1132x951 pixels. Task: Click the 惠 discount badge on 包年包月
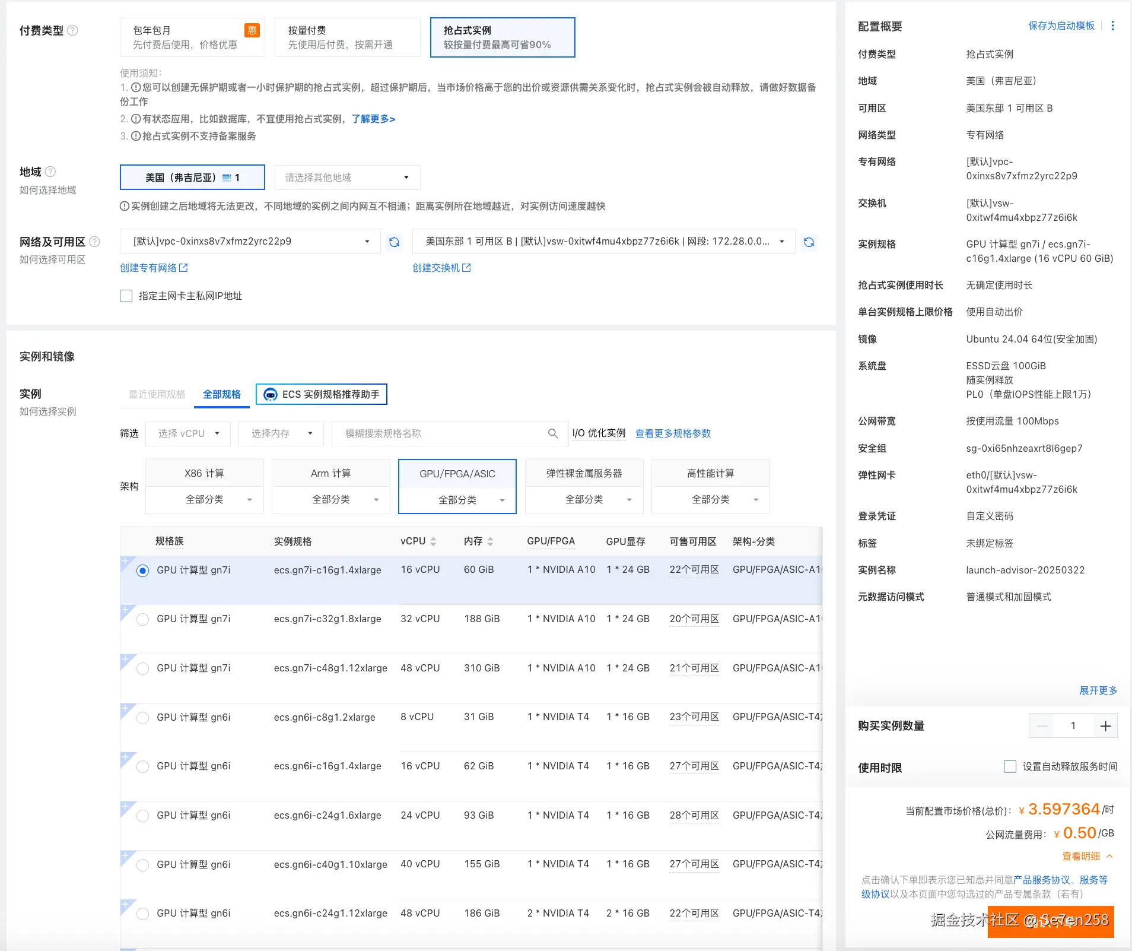tap(252, 30)
